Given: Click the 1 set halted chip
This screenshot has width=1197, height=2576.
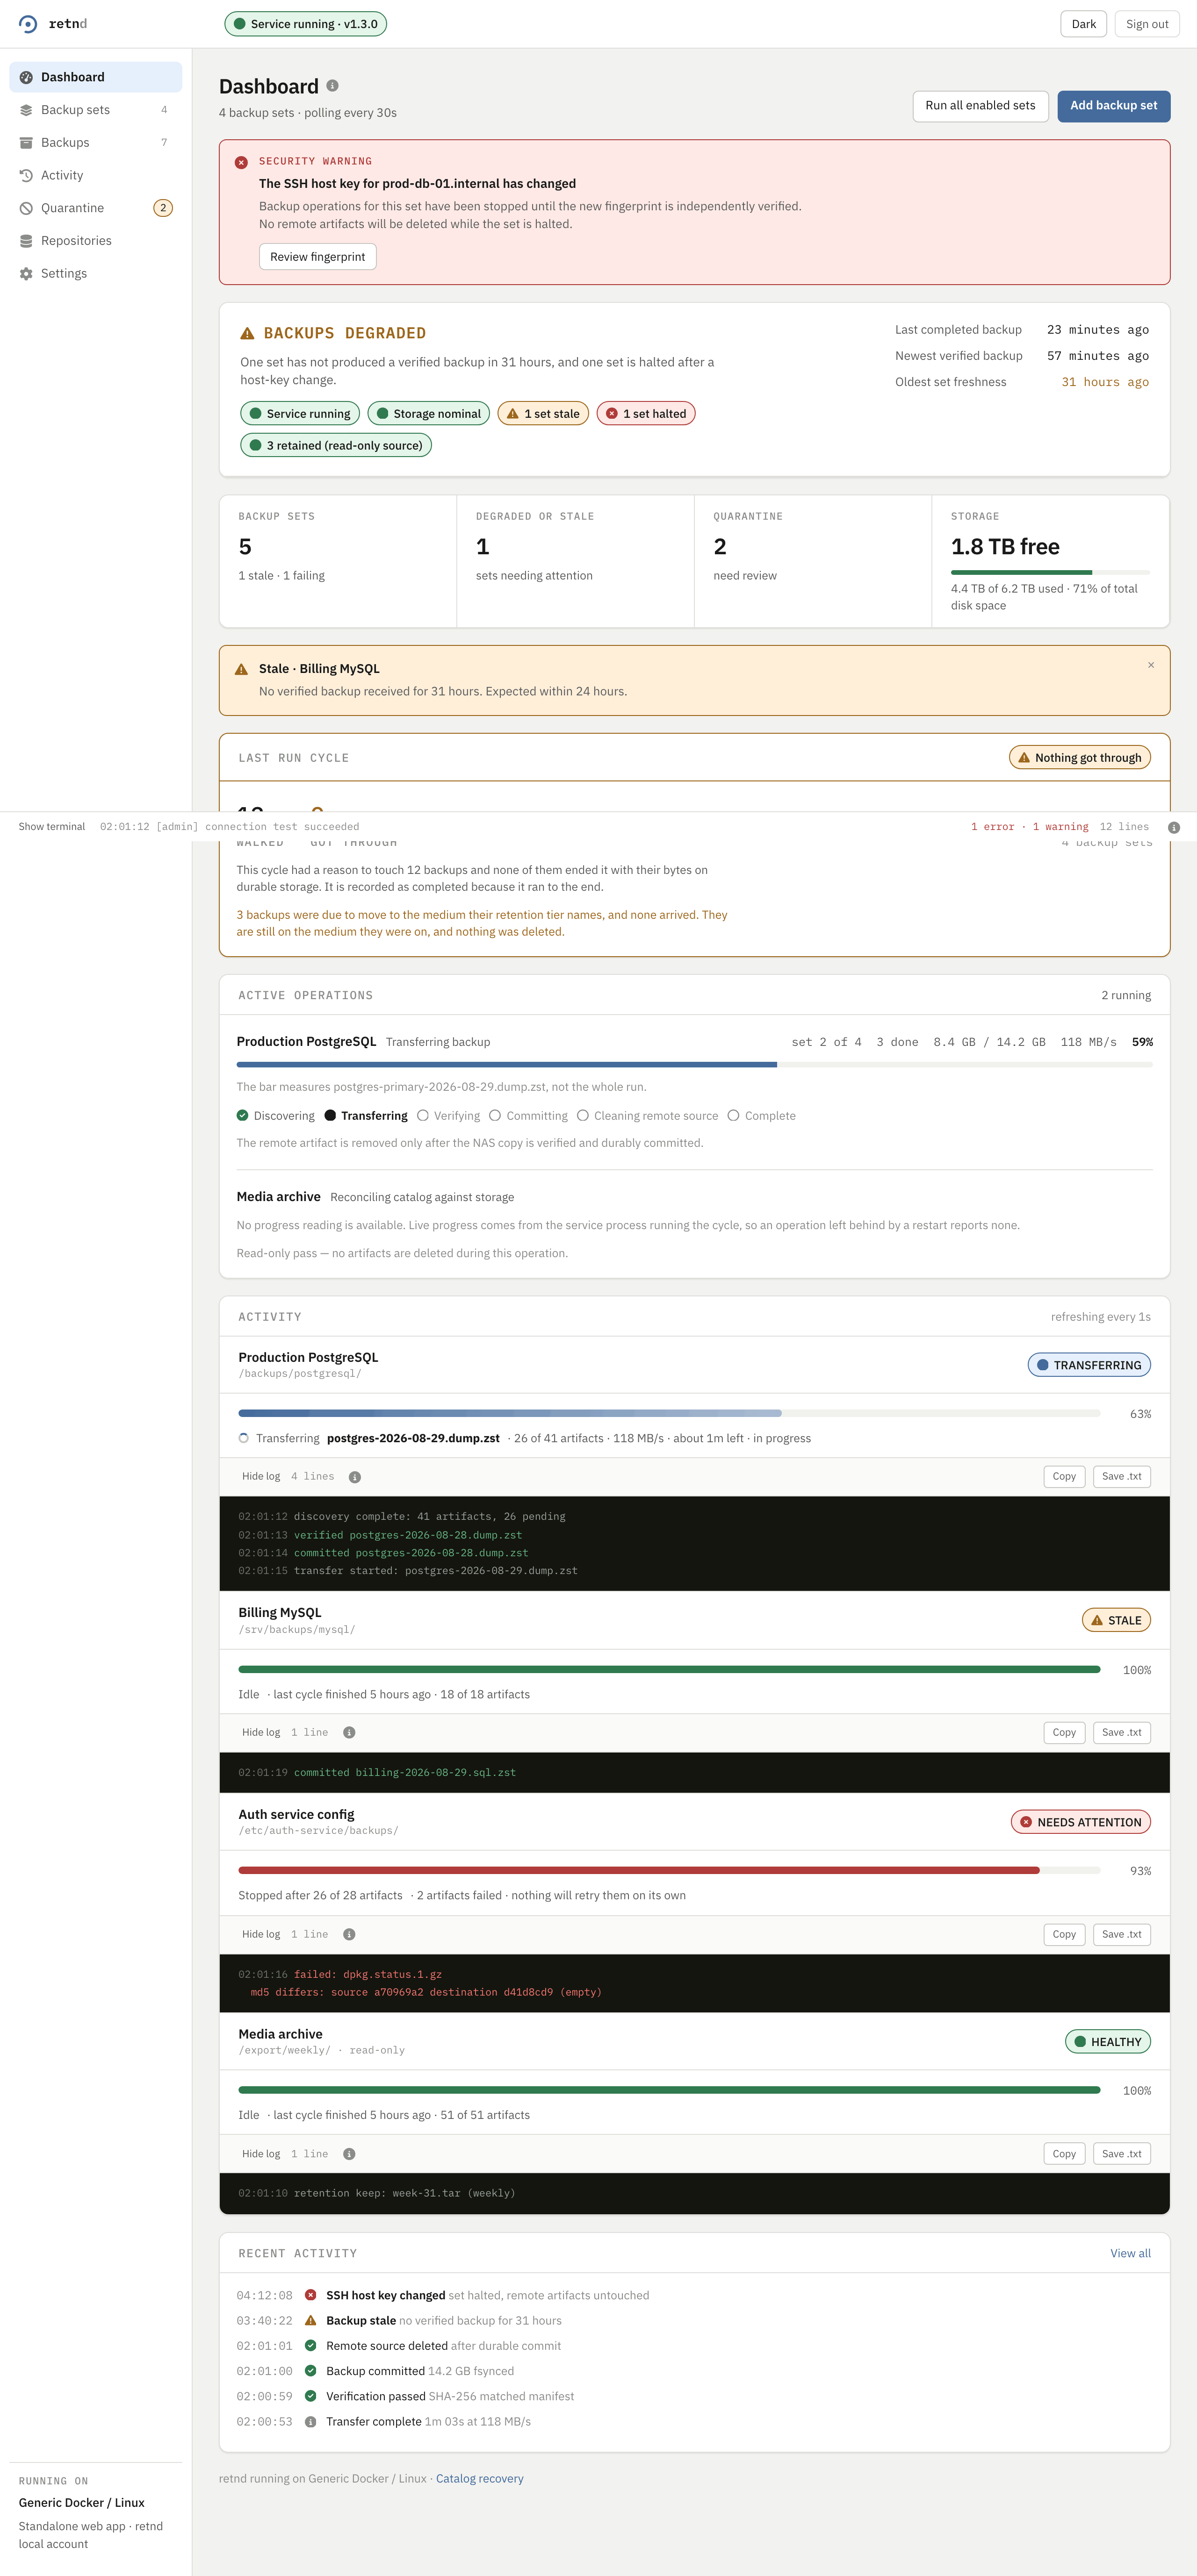Looking at the screenshot, I should point(646,414).
